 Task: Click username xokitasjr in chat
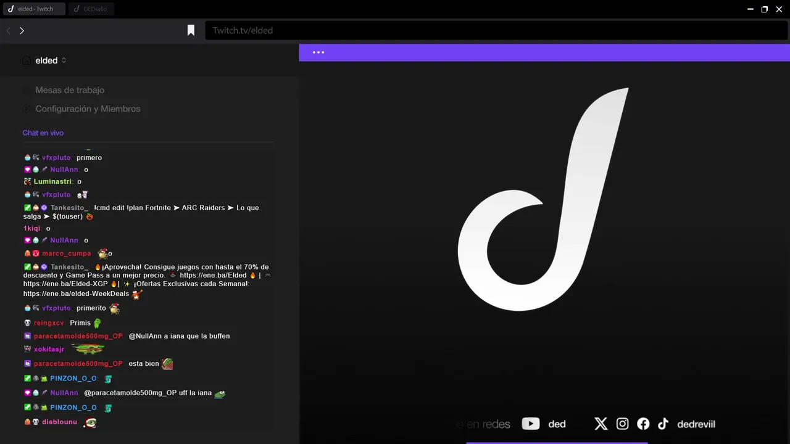click(x=49, y=349)
